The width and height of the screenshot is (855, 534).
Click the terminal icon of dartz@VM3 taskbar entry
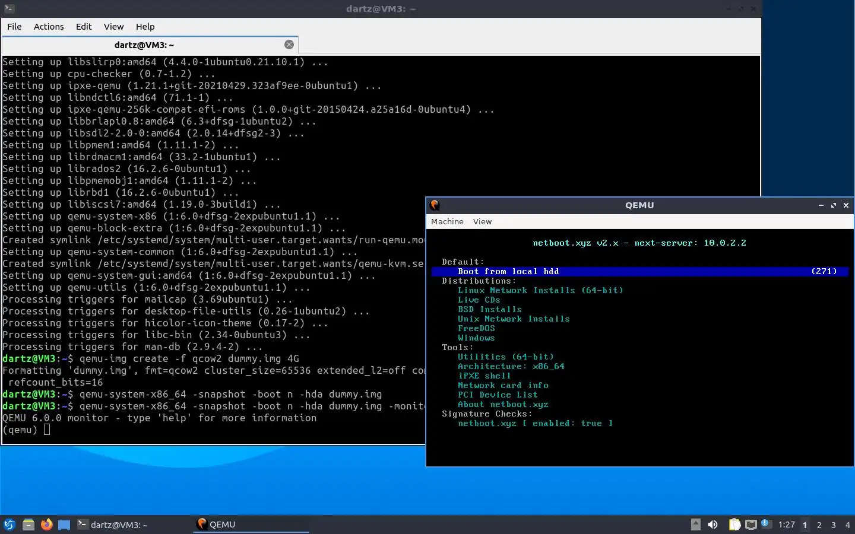click(83, 525)
